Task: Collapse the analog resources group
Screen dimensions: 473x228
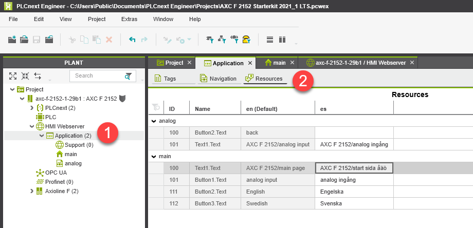Action: click(x=154, y=121)
